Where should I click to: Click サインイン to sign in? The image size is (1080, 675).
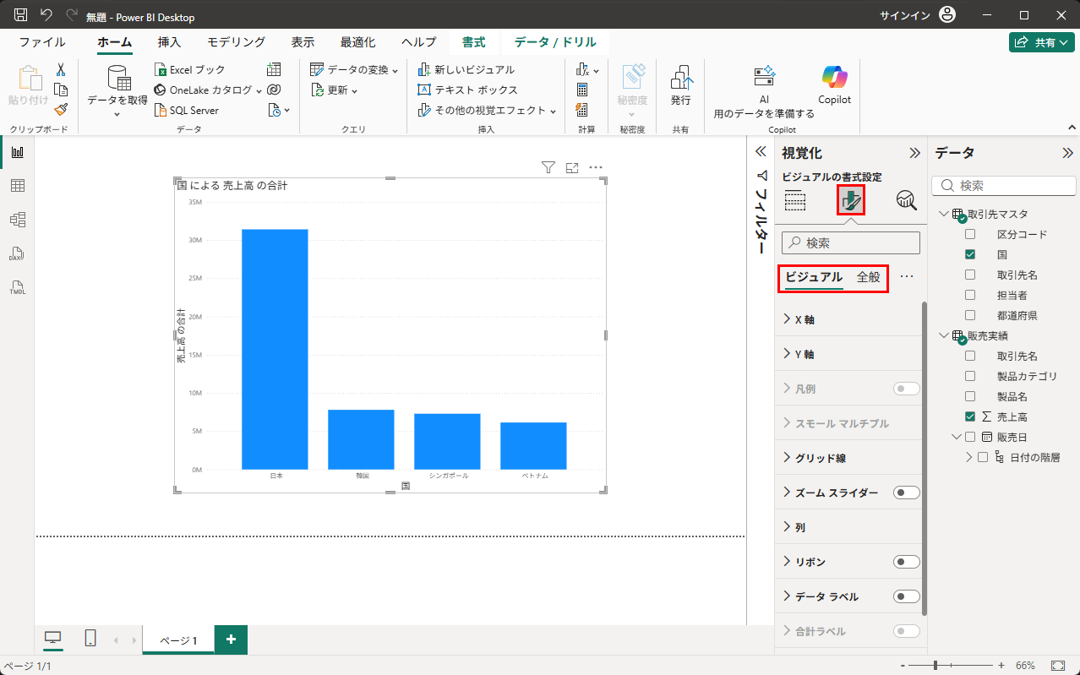click(x=905, y=15)
